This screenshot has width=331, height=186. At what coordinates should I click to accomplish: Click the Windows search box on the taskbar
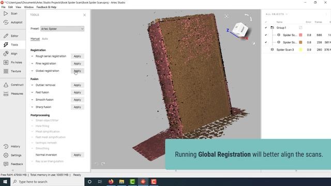point(47,181)
